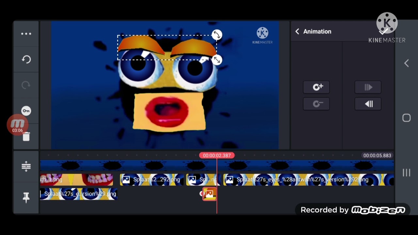Image resolution: width=418 pixels, height=235 pixels.
Task: Jump to previous keyframe
Action: click(368, 104)
